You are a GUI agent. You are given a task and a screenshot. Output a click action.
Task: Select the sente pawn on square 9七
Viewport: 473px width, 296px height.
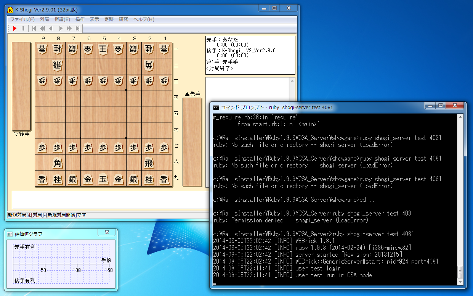click(42, 147)
